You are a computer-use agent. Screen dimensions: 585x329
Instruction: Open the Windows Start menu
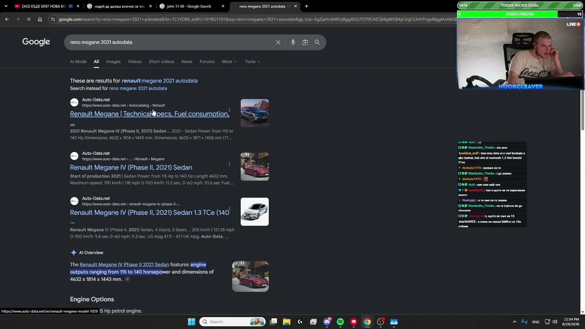pos(191,322)
